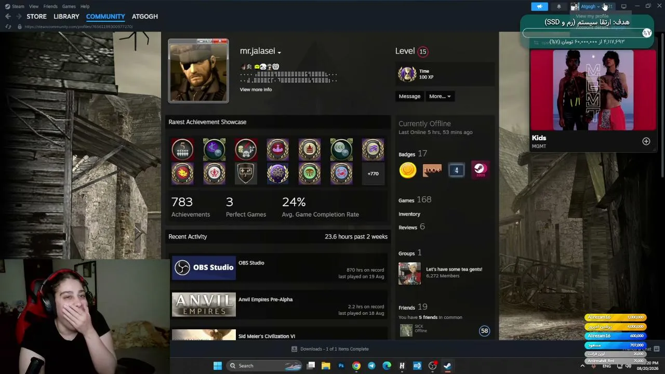Open Google Chrome from the taskbar
Image resolution: width=665 pixels, height=374 pixels.
click(356, 366)
